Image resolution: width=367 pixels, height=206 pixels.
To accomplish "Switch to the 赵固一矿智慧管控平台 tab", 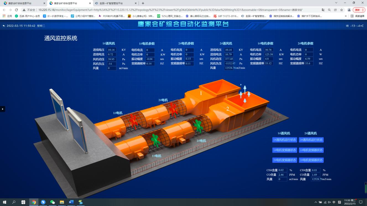I will click(114, 3).
